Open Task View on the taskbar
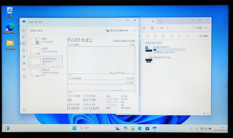Image resolution: width=233 pixels, height=138 pixels. [118, 128]
